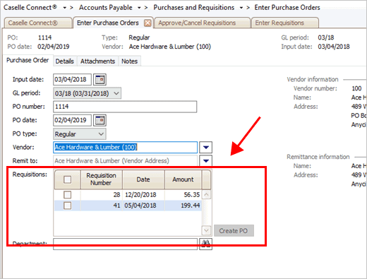Viewport: 367px width, 279px height.
Task: Expand the Vendor dropdown arrow
Action: coord(206,148)
